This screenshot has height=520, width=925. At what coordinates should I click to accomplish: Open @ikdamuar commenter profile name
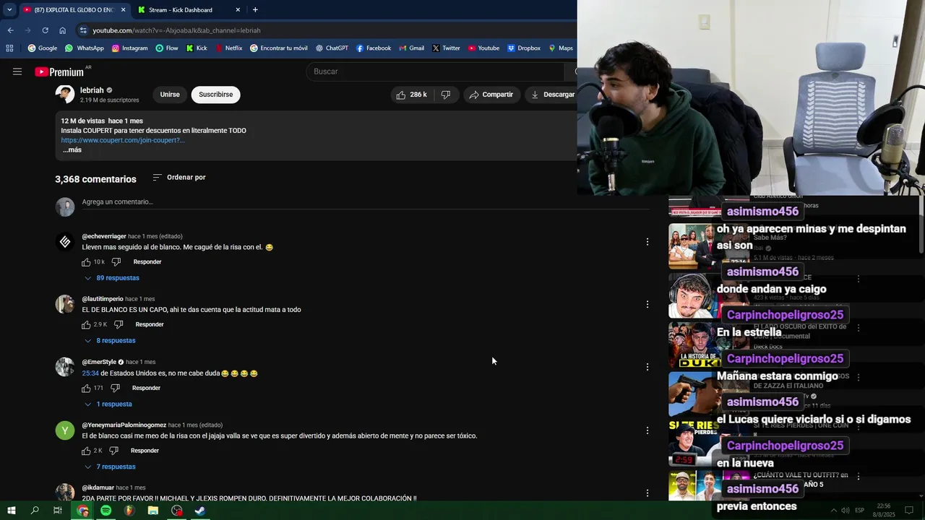pos(98,487)
